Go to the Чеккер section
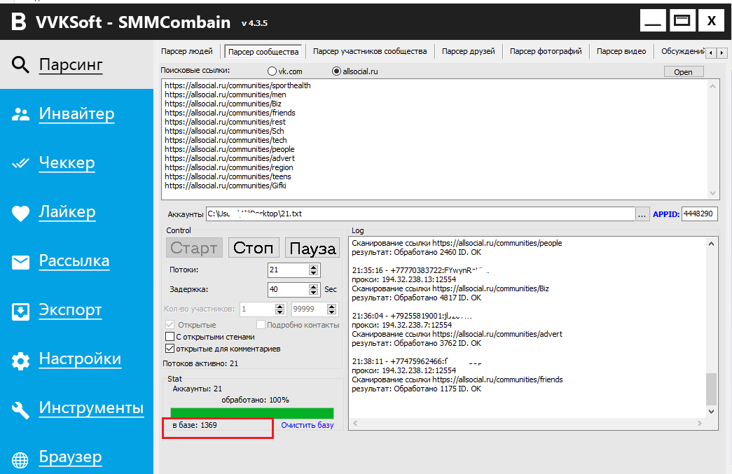The width and height of the screenshot is (732, 474). tap(67, 162)
